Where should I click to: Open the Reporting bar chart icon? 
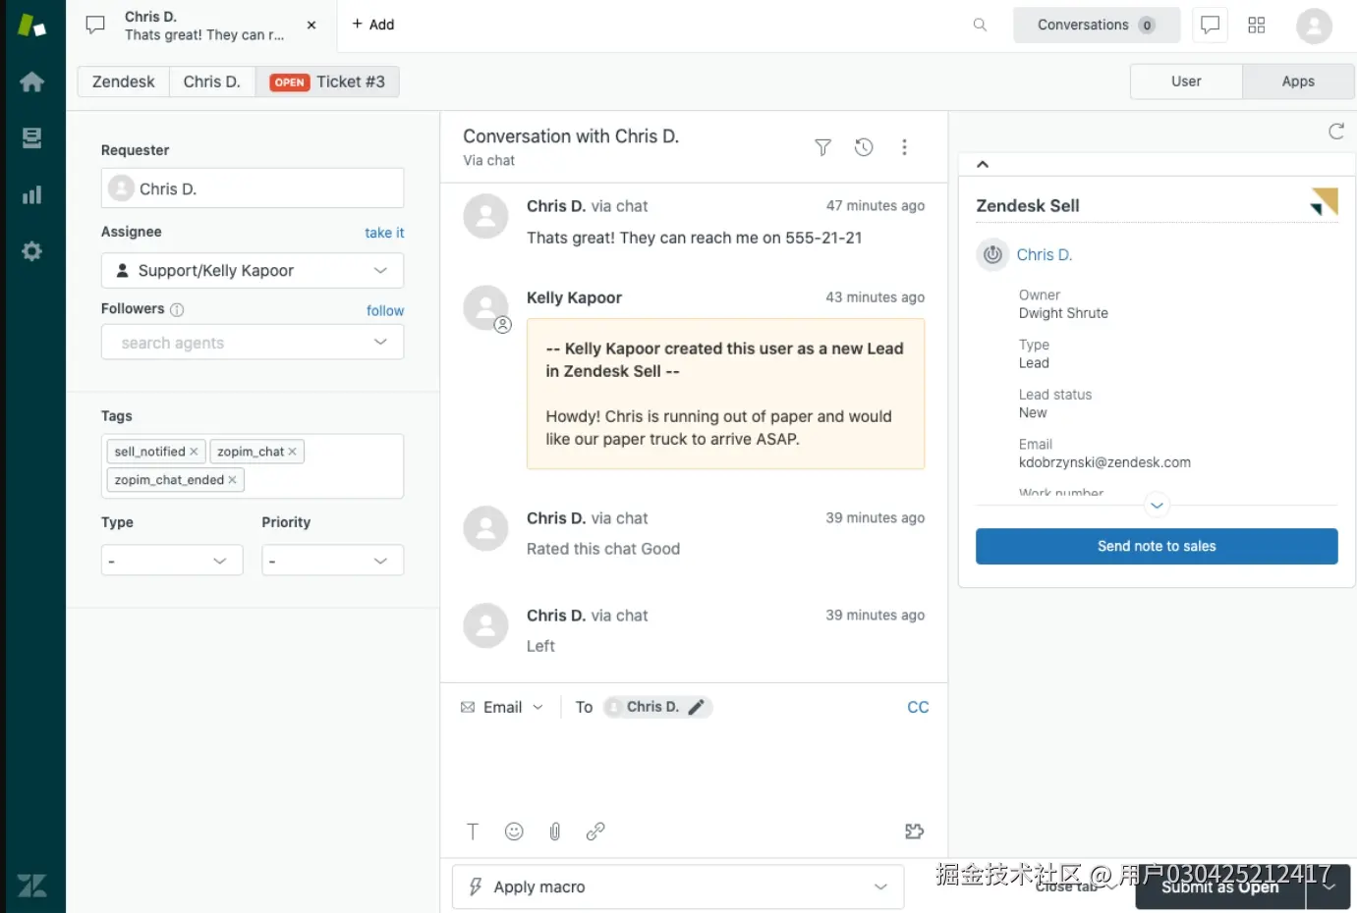pos(32,194)
